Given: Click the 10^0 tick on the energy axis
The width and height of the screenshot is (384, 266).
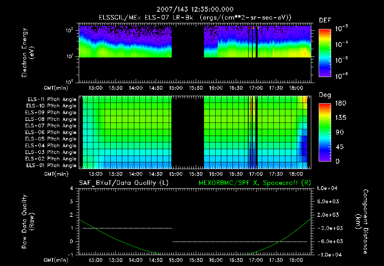Looking at the screenshot, I should [69, 82].
